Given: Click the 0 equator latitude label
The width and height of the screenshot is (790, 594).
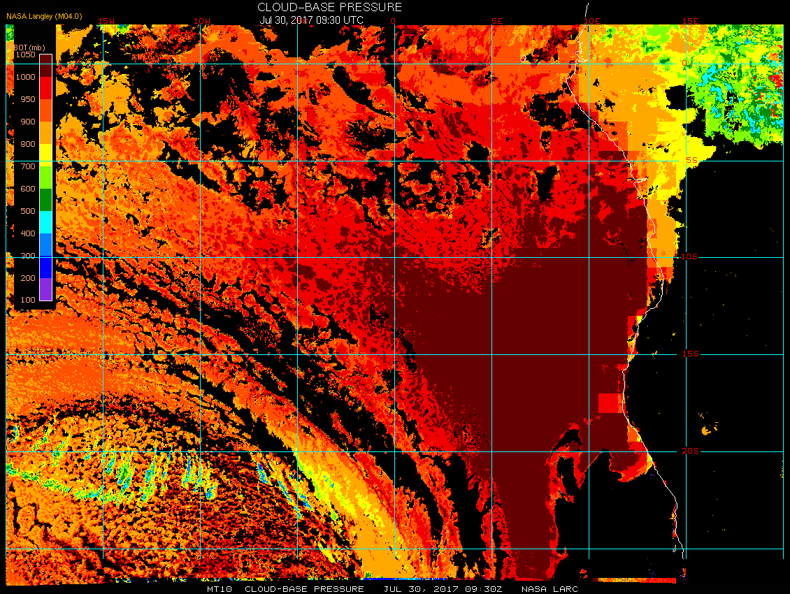Looking at the screenshot, I should 684,63.
